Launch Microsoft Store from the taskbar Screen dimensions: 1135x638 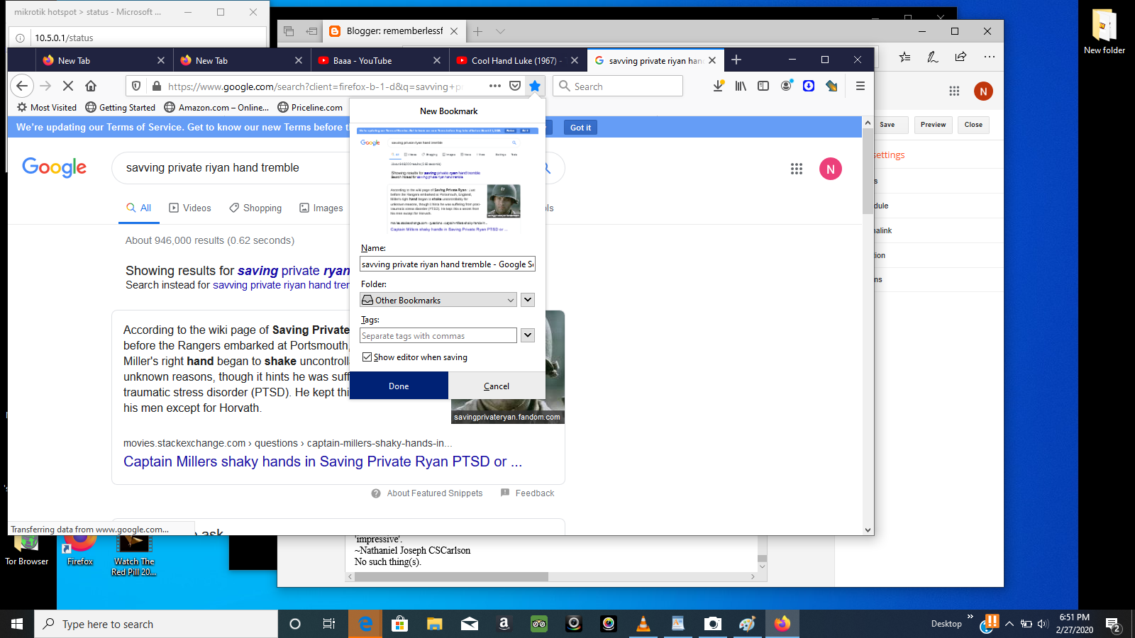pos(400,624)
